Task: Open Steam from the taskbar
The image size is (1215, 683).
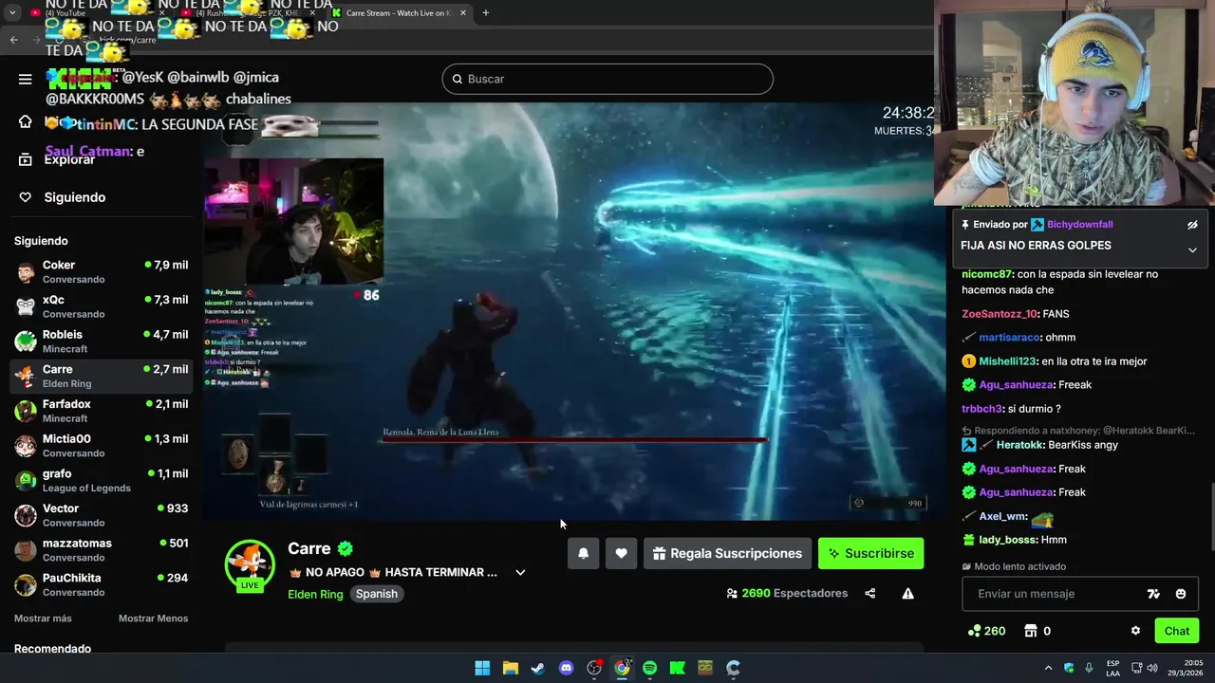Action: [538, 668]
